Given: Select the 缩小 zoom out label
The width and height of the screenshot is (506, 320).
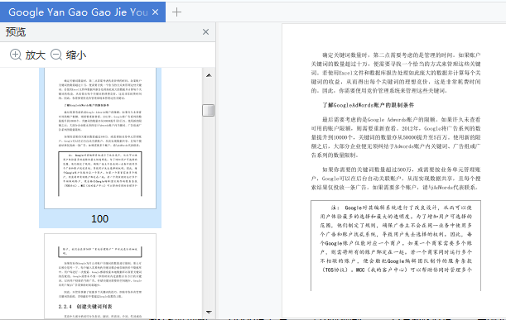Looking at the screenshot, I should tap(76, 55).
